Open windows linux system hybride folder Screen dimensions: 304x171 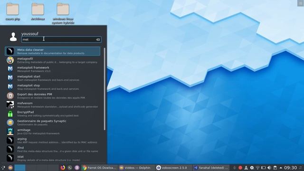pos(63,13)
